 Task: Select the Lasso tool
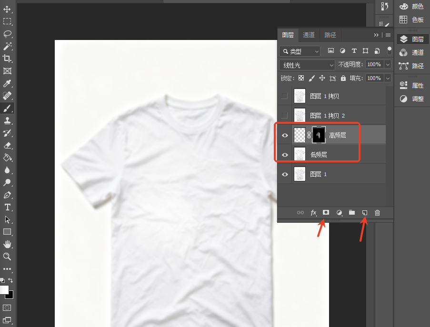point(7,34)
